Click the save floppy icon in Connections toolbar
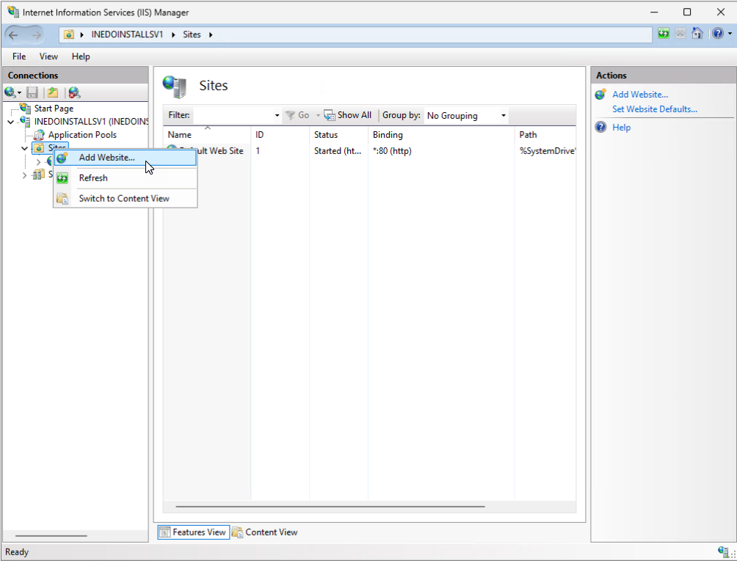This screenshot has height=561, width=737. tap(32, 92)
